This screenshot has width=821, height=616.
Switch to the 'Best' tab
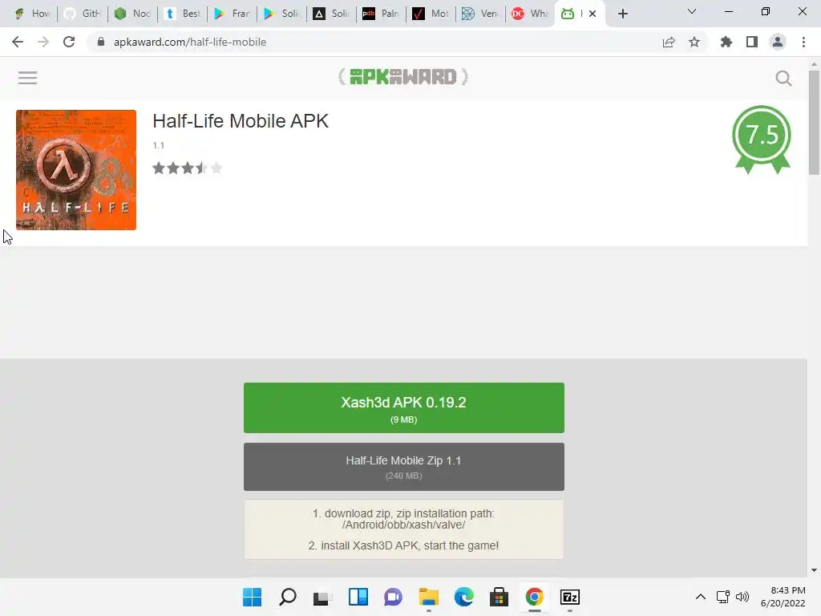pos(184,14)
